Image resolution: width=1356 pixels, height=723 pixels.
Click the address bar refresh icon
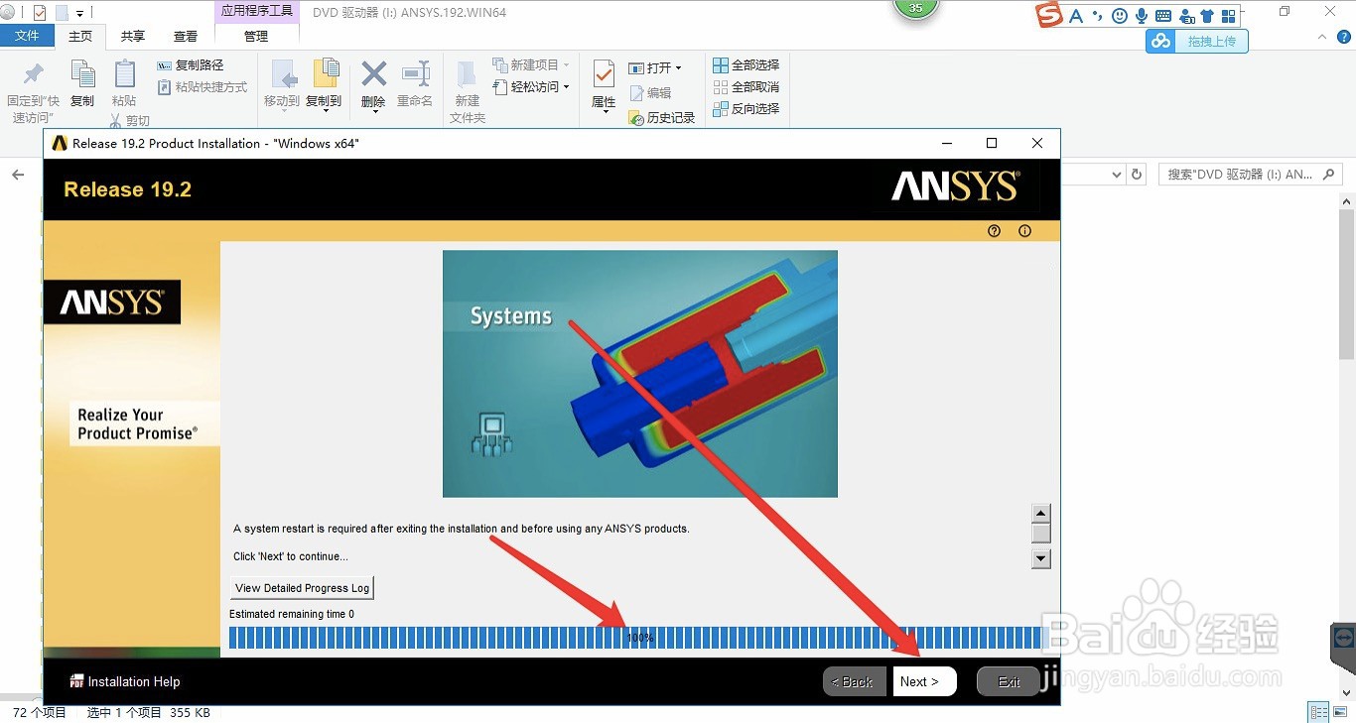click(1137, 175)
